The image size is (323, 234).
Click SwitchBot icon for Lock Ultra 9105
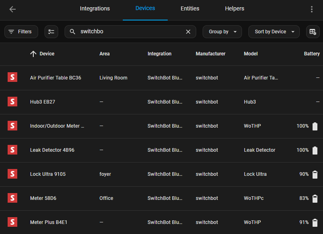point(12,174)
